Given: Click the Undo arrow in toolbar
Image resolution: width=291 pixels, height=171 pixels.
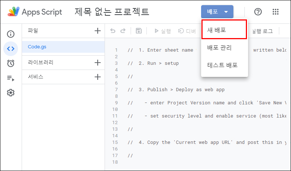Looking at the screenshot, I should [113, 31].
